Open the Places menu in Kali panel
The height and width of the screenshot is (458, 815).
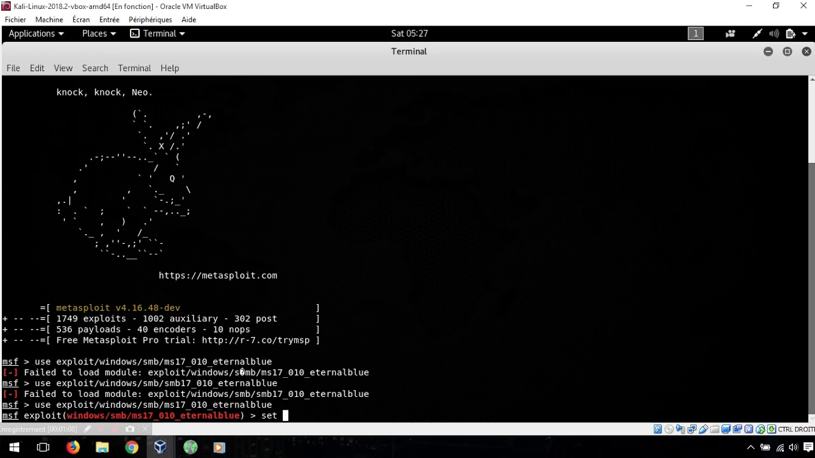click(99, 34)
